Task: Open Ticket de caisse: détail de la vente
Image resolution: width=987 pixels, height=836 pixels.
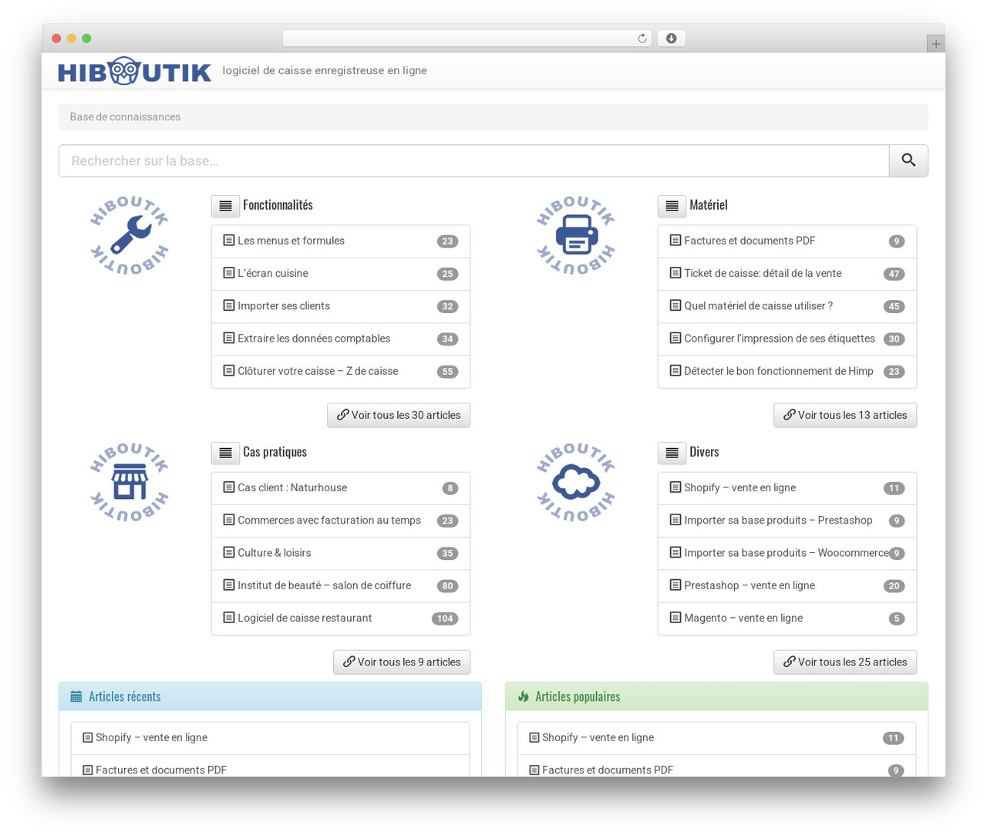Action: pos(787,274)
